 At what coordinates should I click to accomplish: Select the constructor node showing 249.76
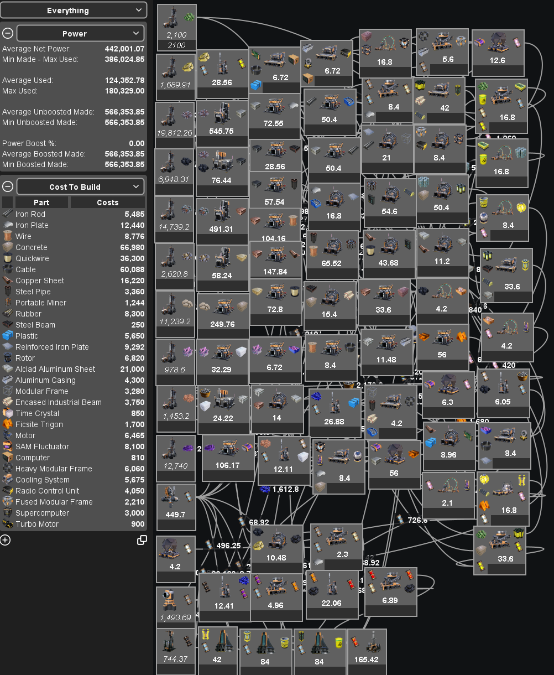[223, 315]
